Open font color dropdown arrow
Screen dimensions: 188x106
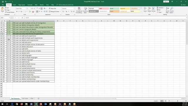(35, 11)
